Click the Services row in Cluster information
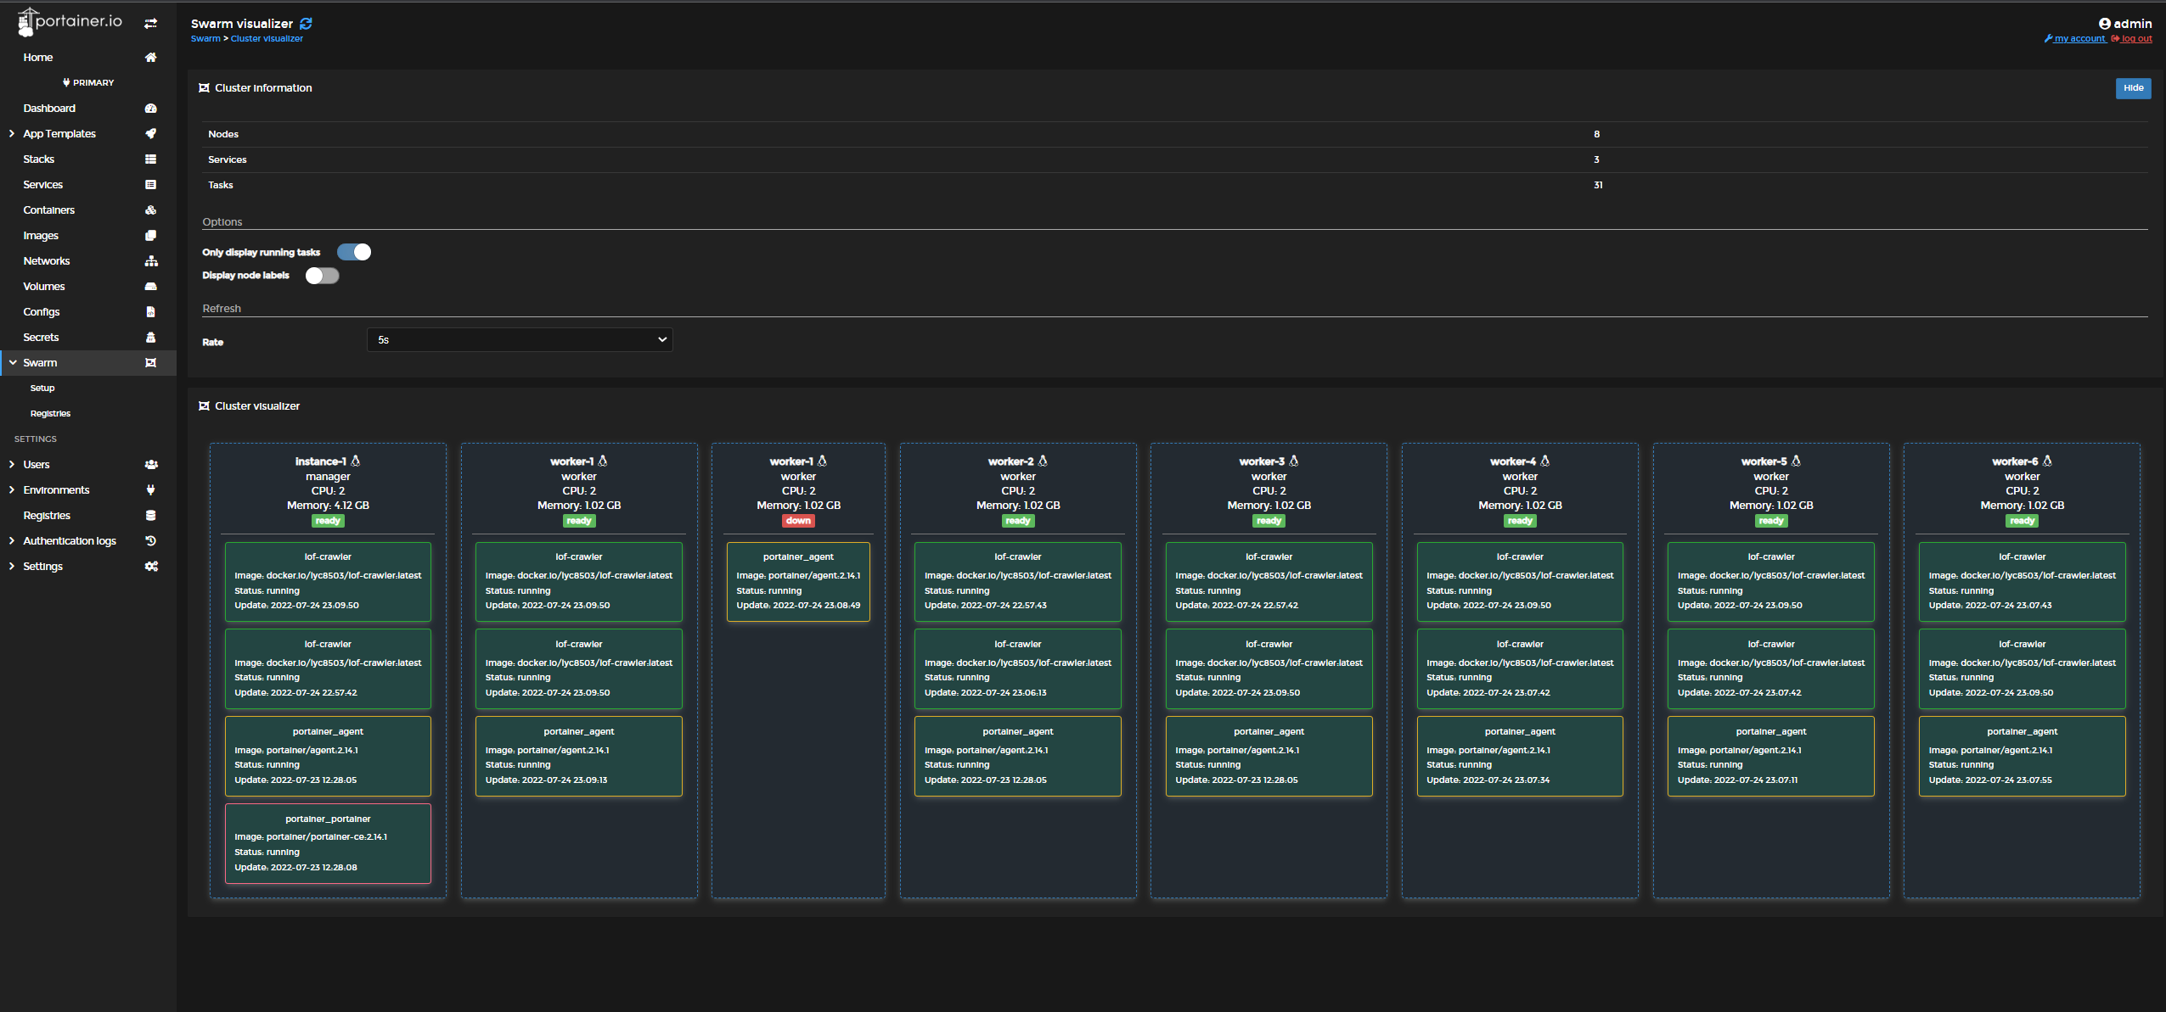Screen dimensions: 2166x1012 pyautogui.click(x=1174, y=159)
